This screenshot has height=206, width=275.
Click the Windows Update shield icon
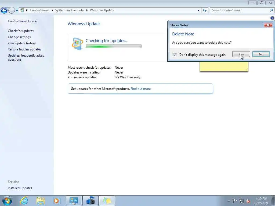tap(77, 44)
